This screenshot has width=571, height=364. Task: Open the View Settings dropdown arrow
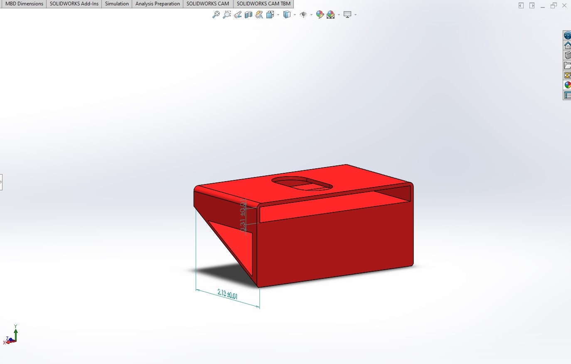click(x=354, y=15)
